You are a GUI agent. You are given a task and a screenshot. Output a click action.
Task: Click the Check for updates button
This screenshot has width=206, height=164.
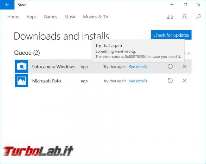click(x=171, y=35)
